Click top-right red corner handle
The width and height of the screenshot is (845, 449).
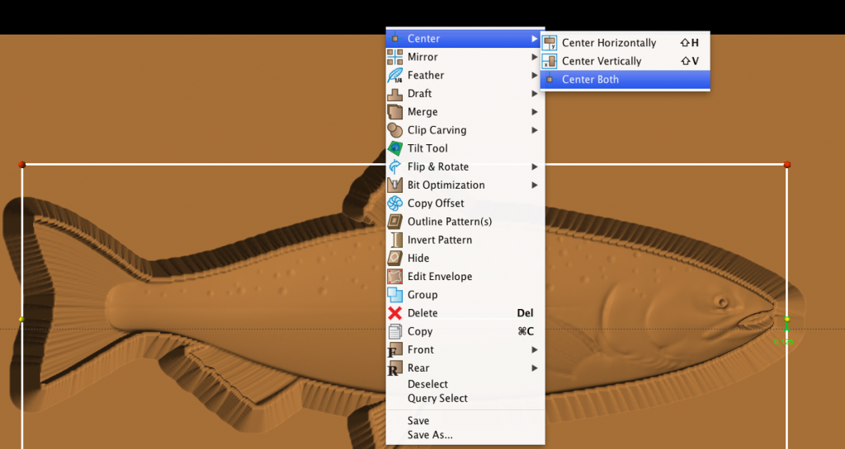(787, 164)
